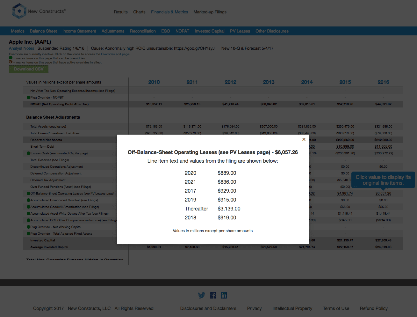Click the New Constructs logo icon
The height and width of the screenshot is (317, 417).
click(19, 11)
